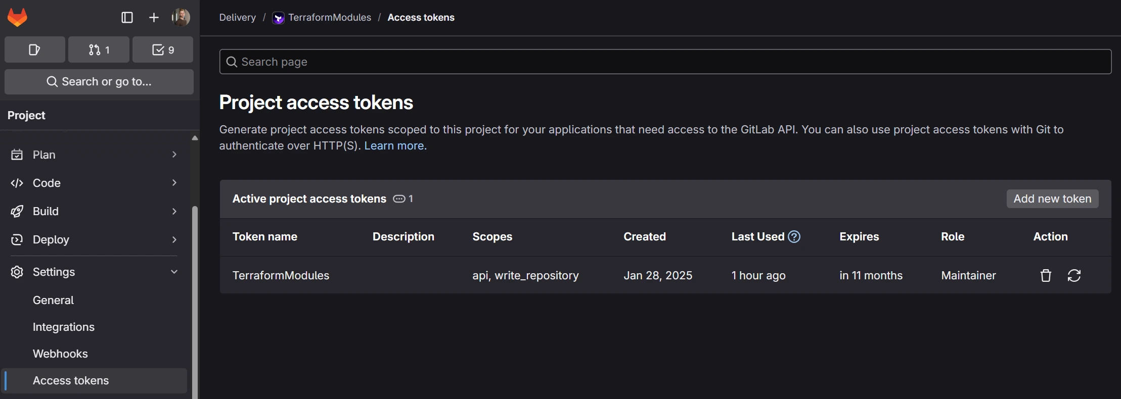Click the Created column header

(x=644, y=236)
